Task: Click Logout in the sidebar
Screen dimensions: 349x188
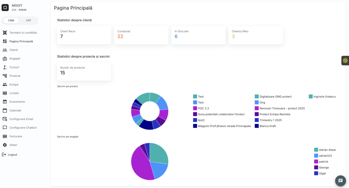Action: (x=12, y=155)
